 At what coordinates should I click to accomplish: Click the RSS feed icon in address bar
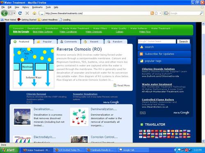[x=152, y=13]
